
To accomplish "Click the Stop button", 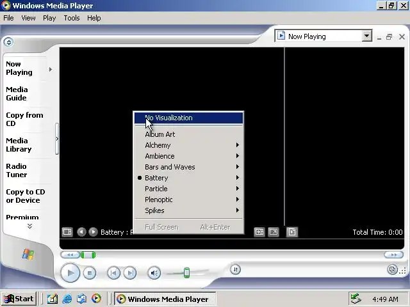I will (90, 273).
